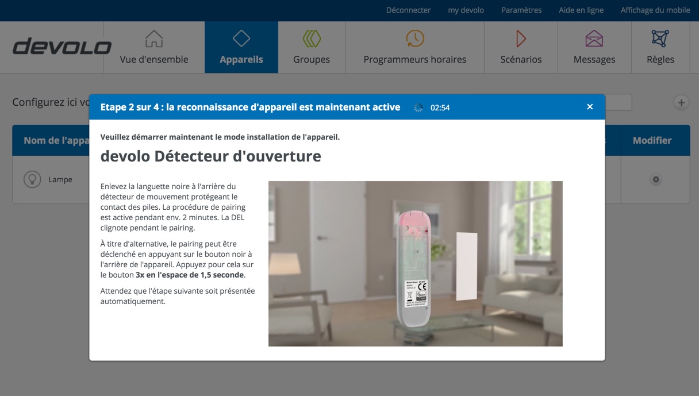Click the door sensor illustration image

tap(415, 264)
